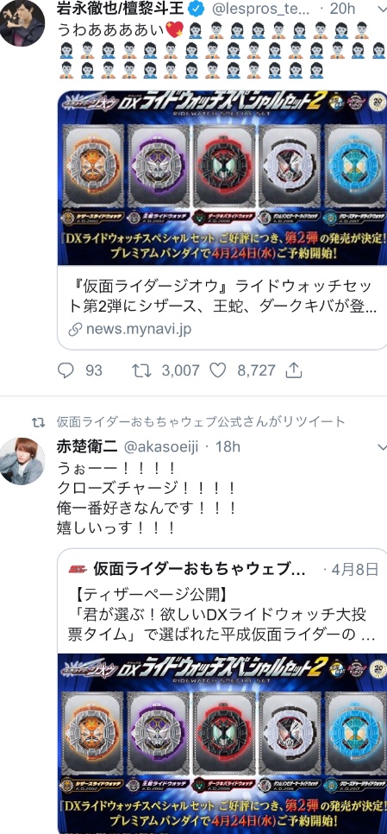Expand options chevron on 赤楚衛二 tweet
The image size is (387, 834).
click(381, 447)
